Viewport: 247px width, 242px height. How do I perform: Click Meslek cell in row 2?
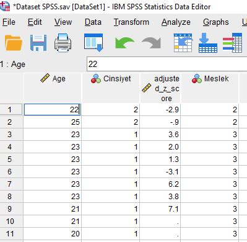click(x=210, y=122)
